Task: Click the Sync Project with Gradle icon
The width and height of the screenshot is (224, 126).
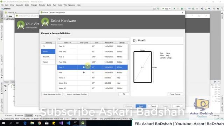Action: click(202, 9)
